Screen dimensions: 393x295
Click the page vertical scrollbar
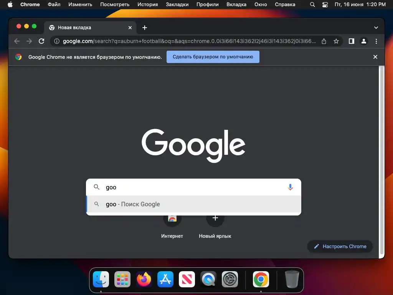(x=381, y=161)
